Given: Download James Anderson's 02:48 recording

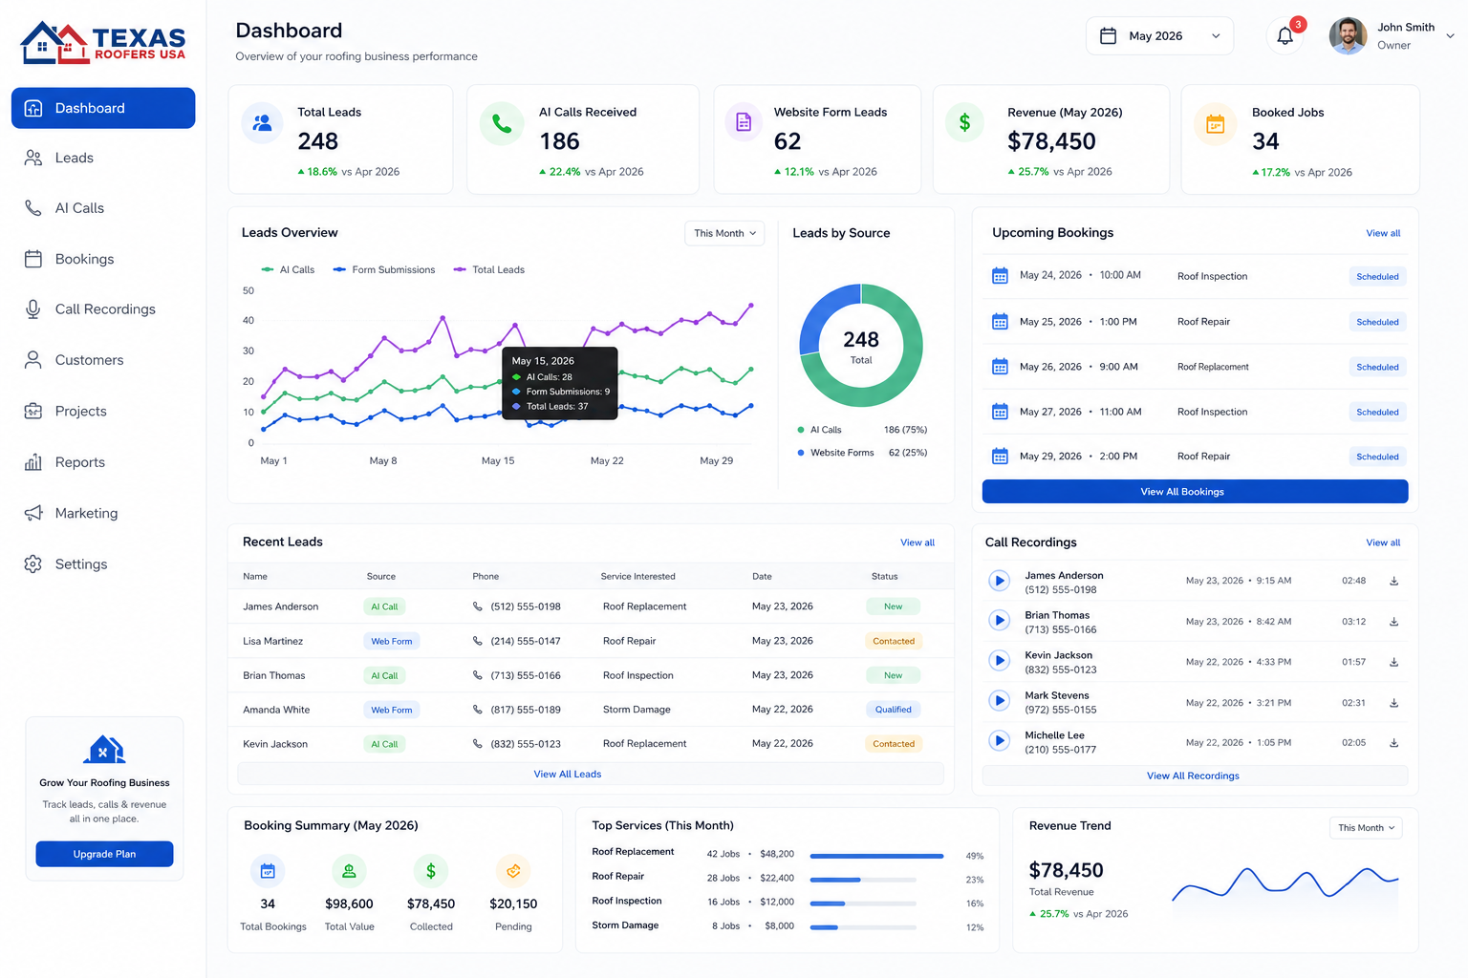Looking at the screenshot, I should point(1393,581).
